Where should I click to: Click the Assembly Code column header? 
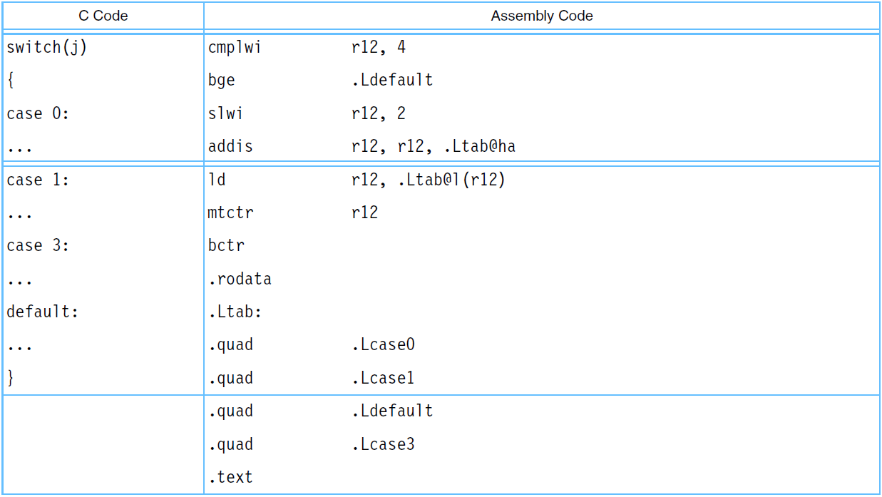point(541,16)
